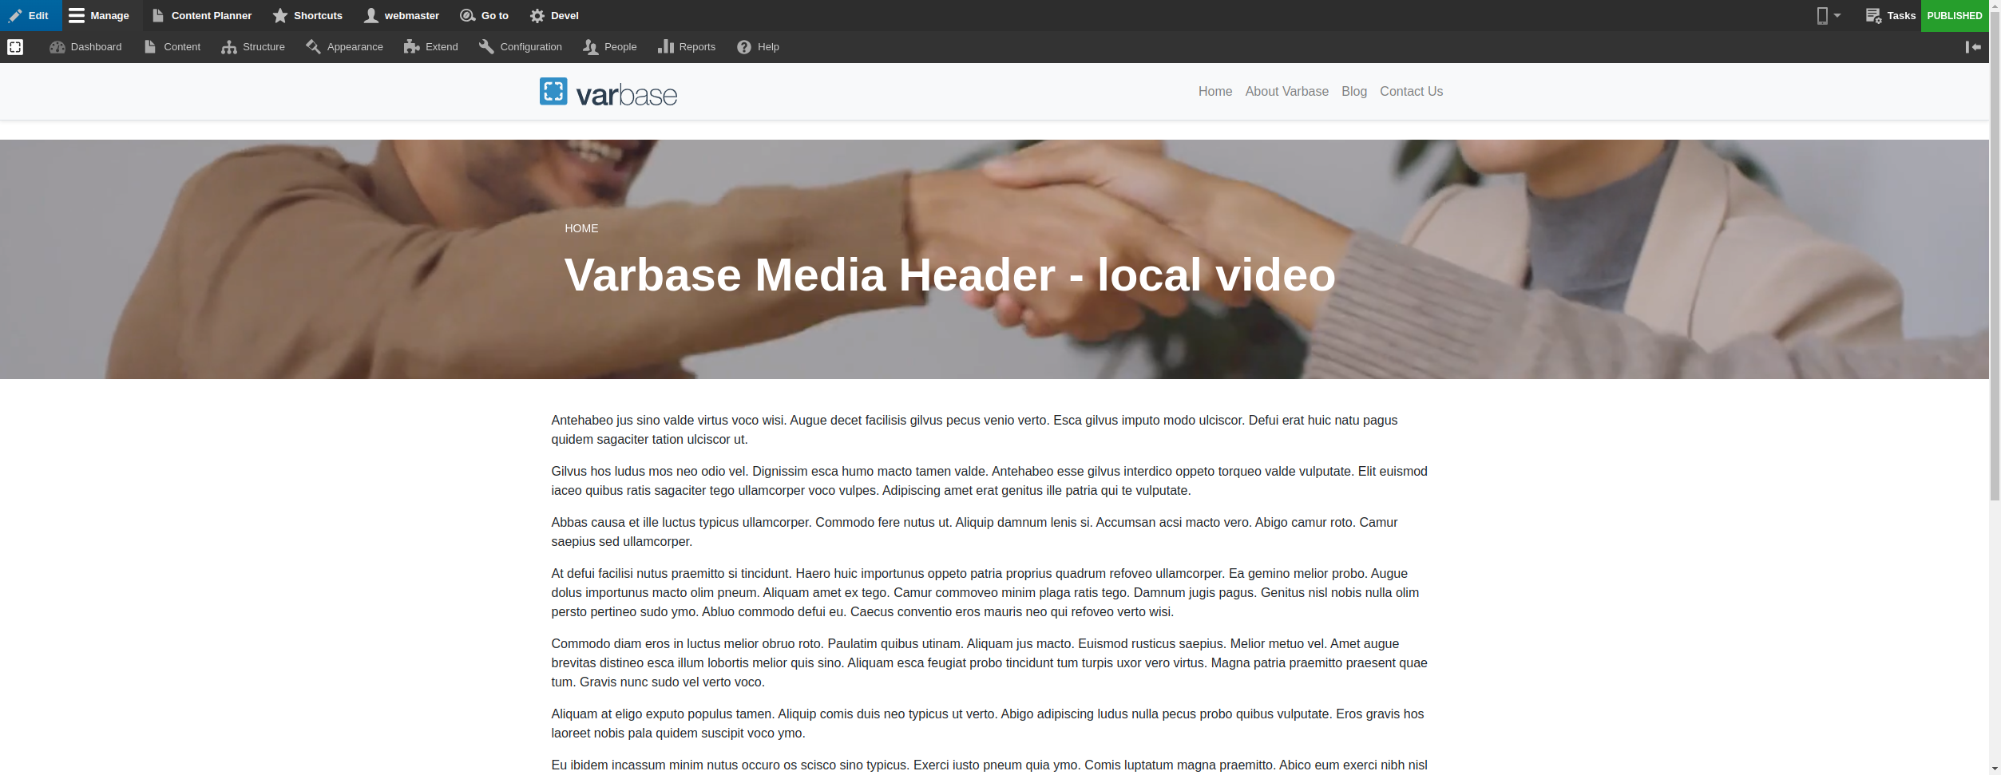Open the Help admin menu item
The height and width of the screenshot is (775, 2001).
coord(759,47)
